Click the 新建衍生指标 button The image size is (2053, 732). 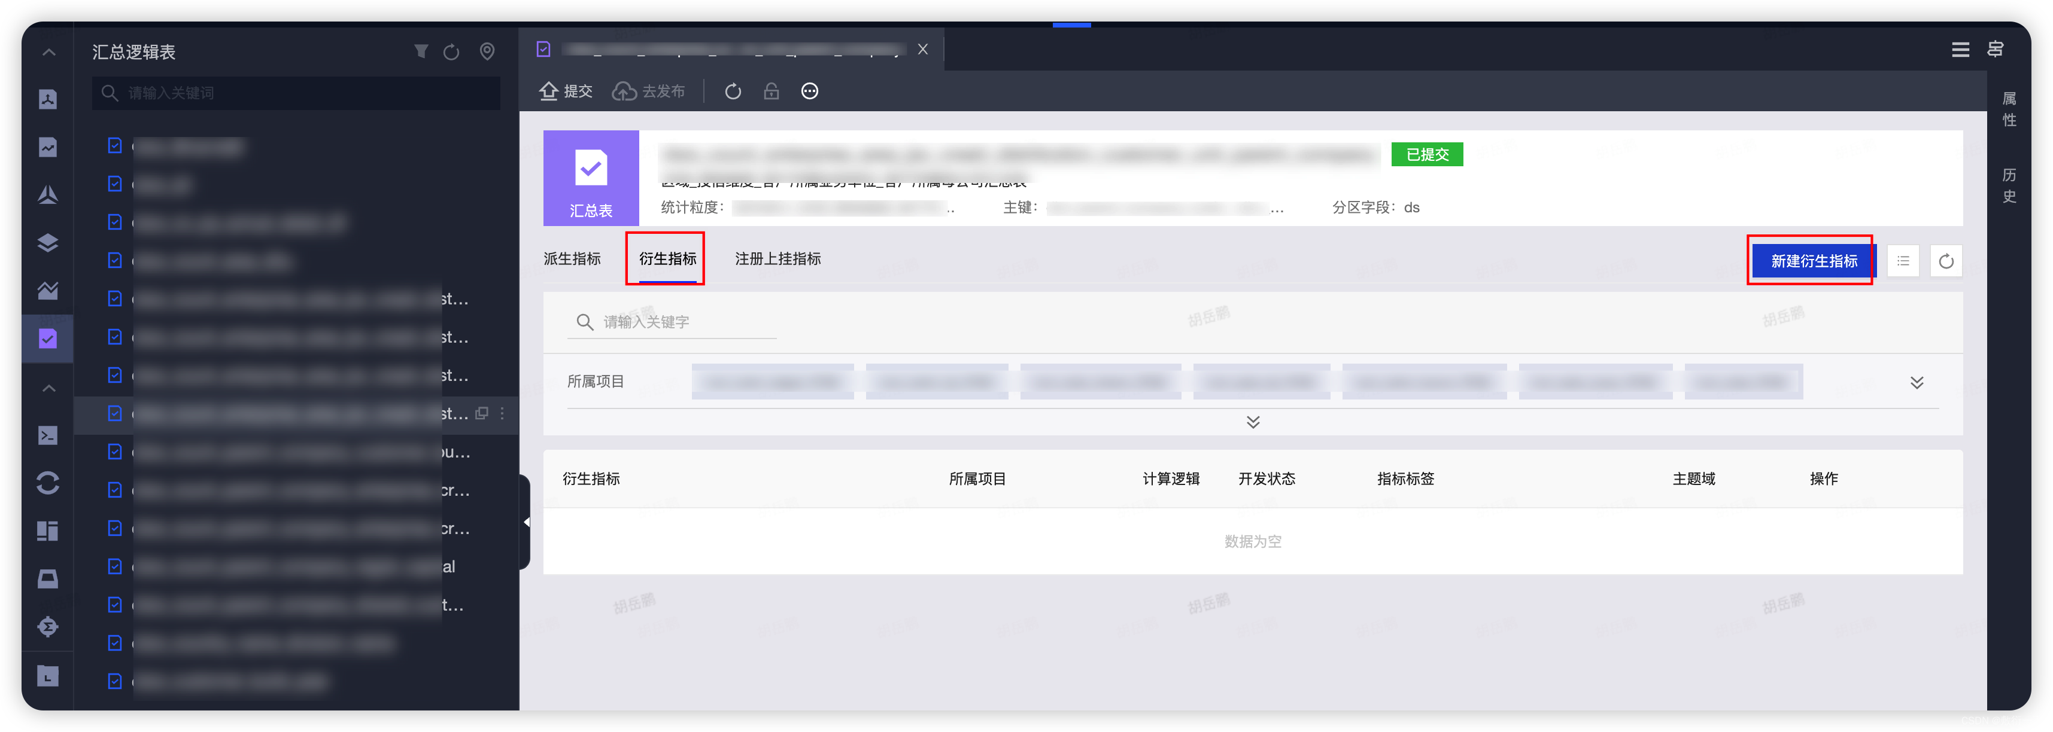tap(1813, 261)
